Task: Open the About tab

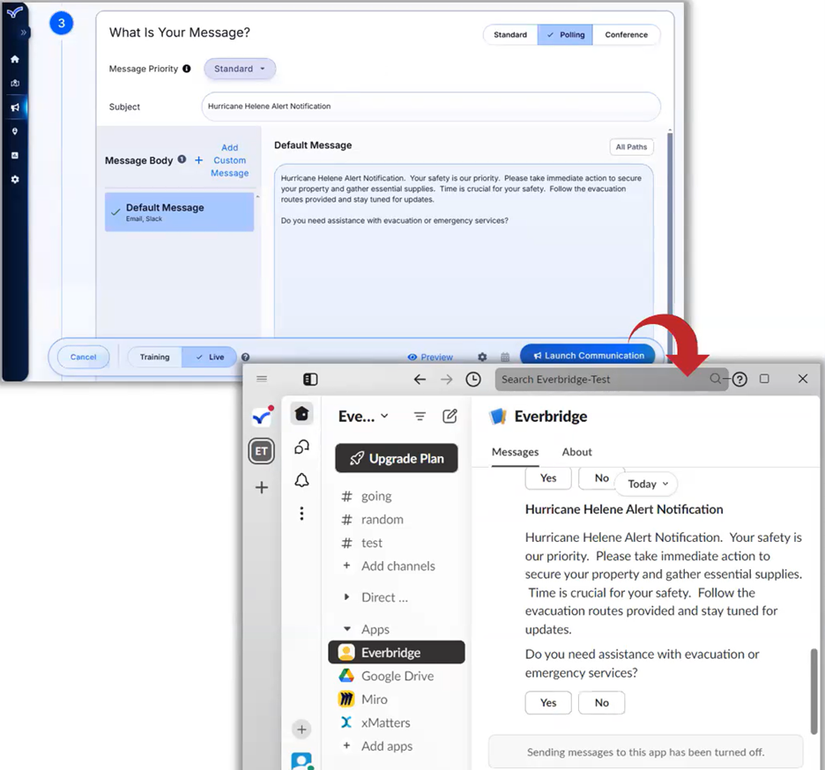Action: click(576, 452)
